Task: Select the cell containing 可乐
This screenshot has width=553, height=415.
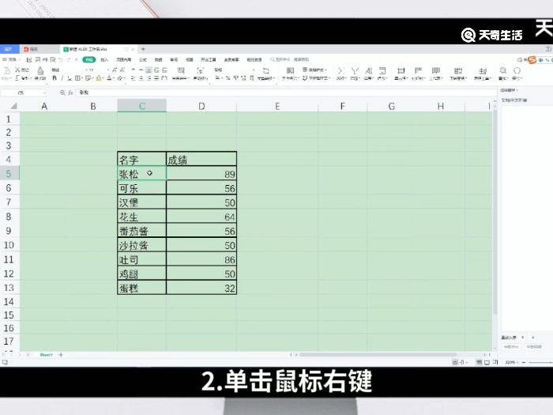Action: point(141,188)
